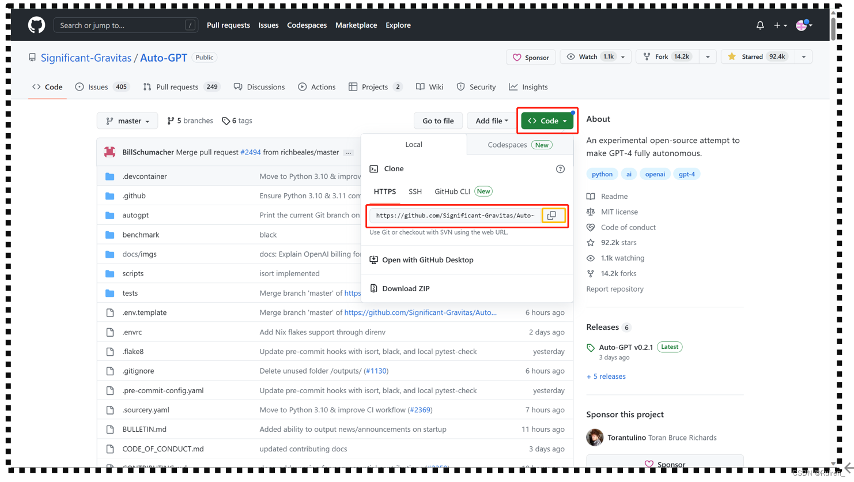Viewport: 854px width, 482px height.
Task: Open the BULLETIN.md file
Action: (145, 429)
